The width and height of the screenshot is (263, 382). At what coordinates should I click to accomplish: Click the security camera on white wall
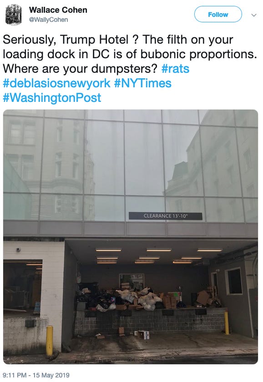18,249
